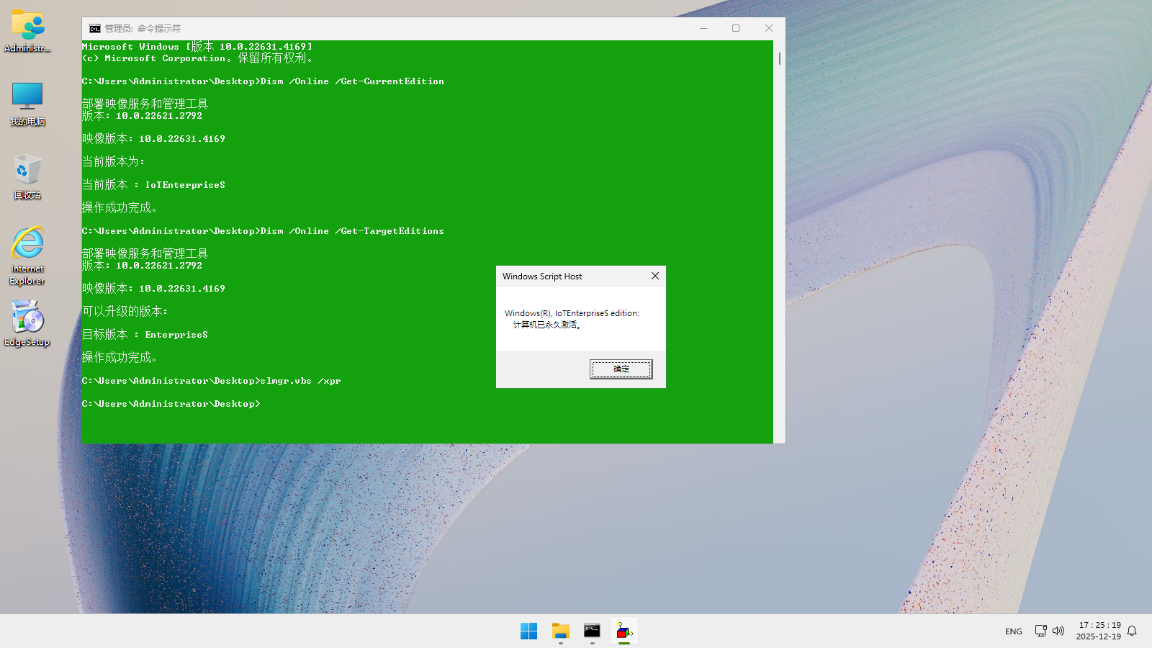Click the text 'IoTEnterpriseS' after 当前版本
Image resolution: width=1152 pixels, height=648 pixels.
185,185
